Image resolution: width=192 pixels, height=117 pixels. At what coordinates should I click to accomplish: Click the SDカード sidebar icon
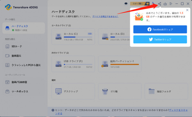click(x=7, y=46)
